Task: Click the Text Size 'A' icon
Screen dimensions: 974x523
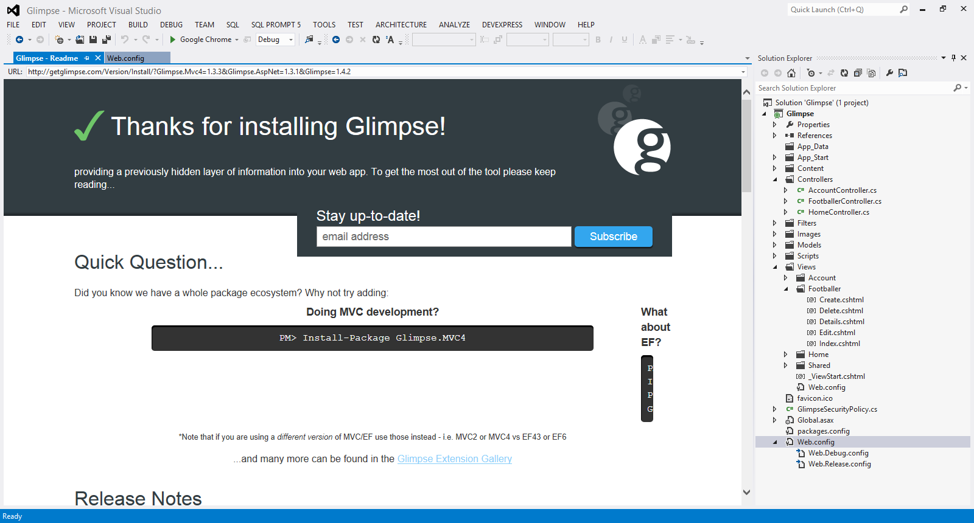Action: (390, 40)
